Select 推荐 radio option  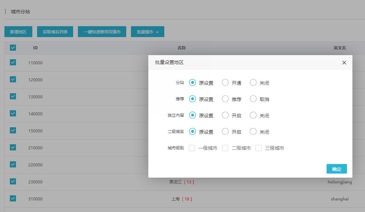[225, 99]
